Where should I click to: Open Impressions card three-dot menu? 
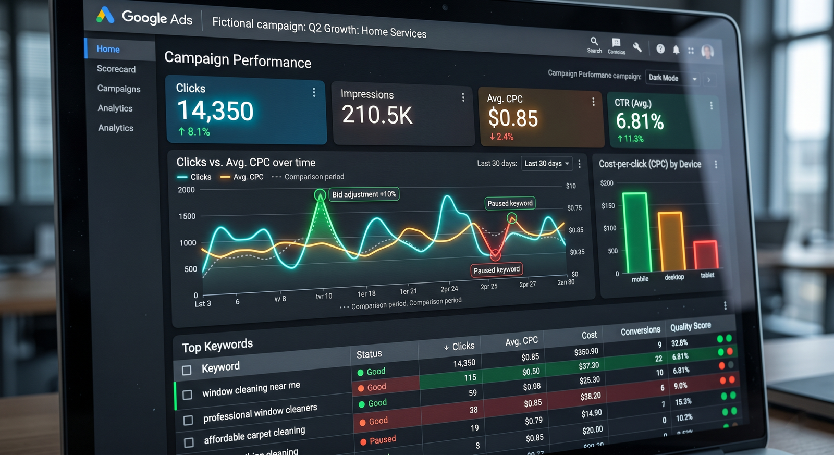(x=463, y=97)
